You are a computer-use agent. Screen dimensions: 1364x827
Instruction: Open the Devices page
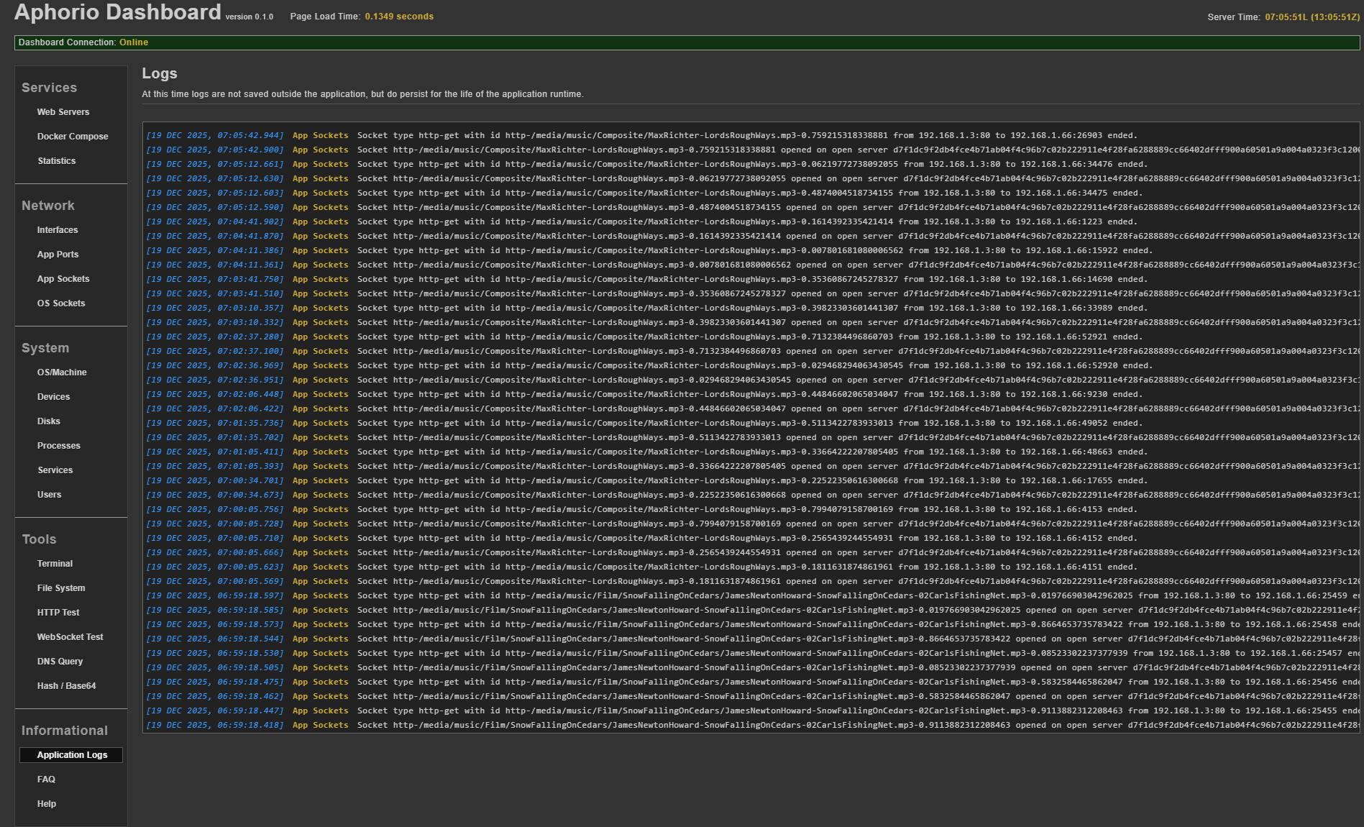[54, 397]
